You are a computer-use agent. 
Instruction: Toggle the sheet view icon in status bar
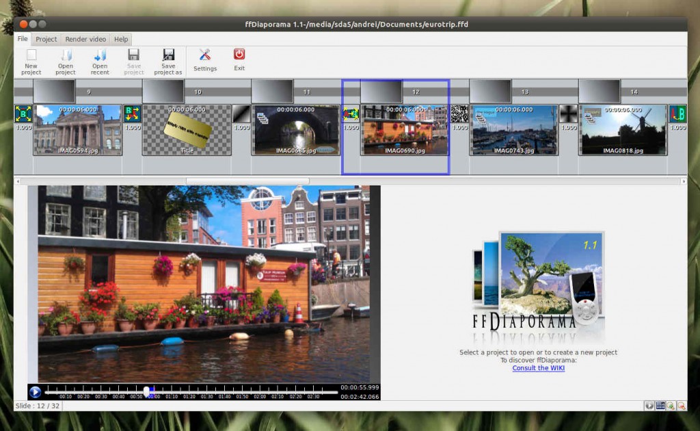click(660, 406)
